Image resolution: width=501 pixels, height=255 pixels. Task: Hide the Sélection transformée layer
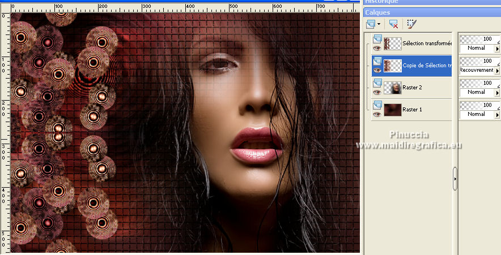[377, 49]
